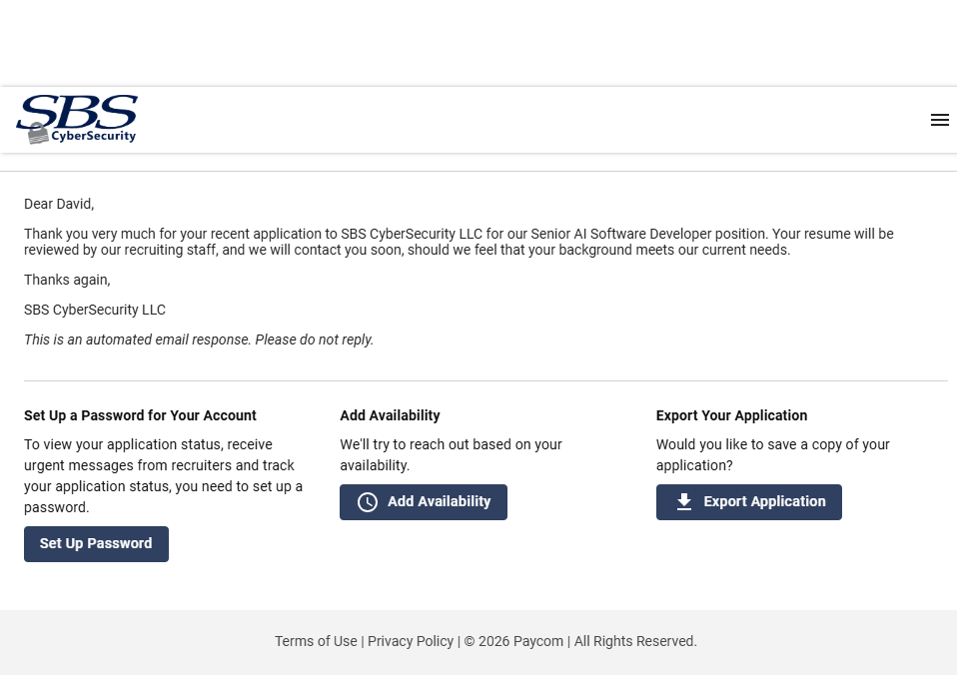This screenshot has height=675, width=957.
Task: Click the download arrow icon for export
Action: coord(684,502)
